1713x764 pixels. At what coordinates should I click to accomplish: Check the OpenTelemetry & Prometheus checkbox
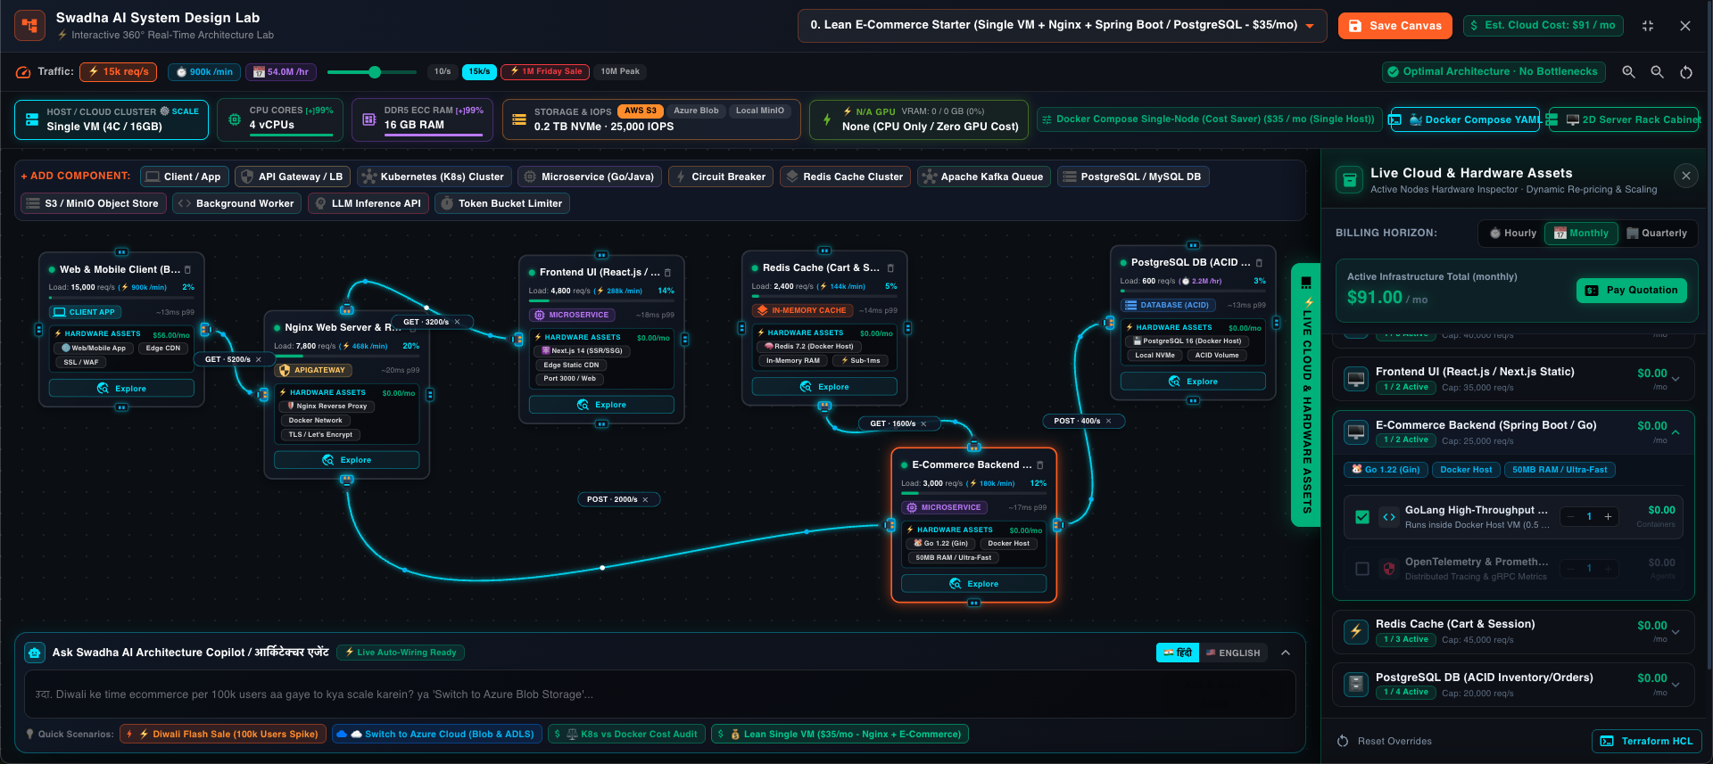pyautogui.click(x=1362, y=569)
